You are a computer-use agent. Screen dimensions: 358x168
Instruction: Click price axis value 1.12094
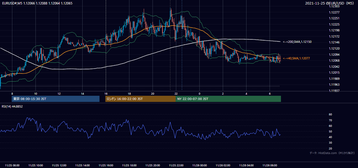point(334,55)
